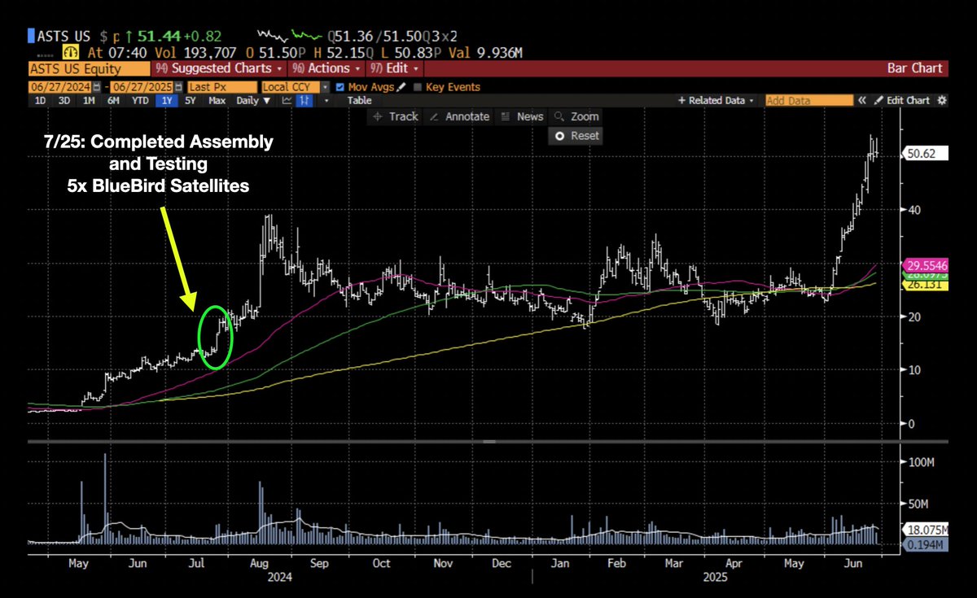Click the Bar Chart title text
Image resolution: width=977 pixels, height=598 pixels.
[x=915, y=68]
